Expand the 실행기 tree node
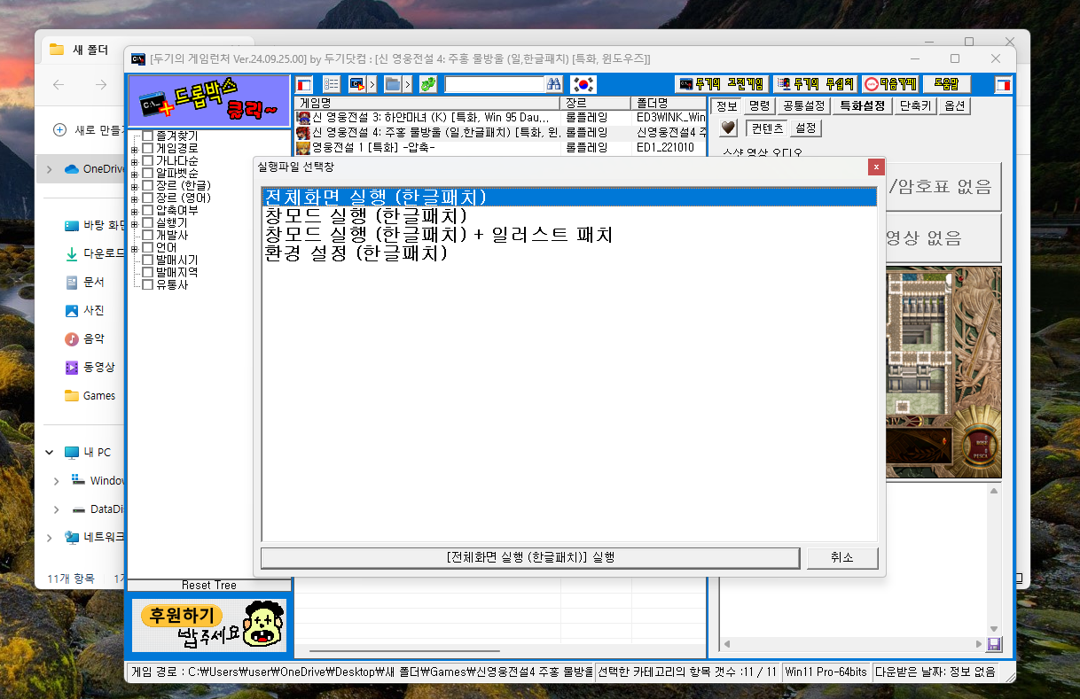Viewport: 1080px width, 699px height. point(135,223)
